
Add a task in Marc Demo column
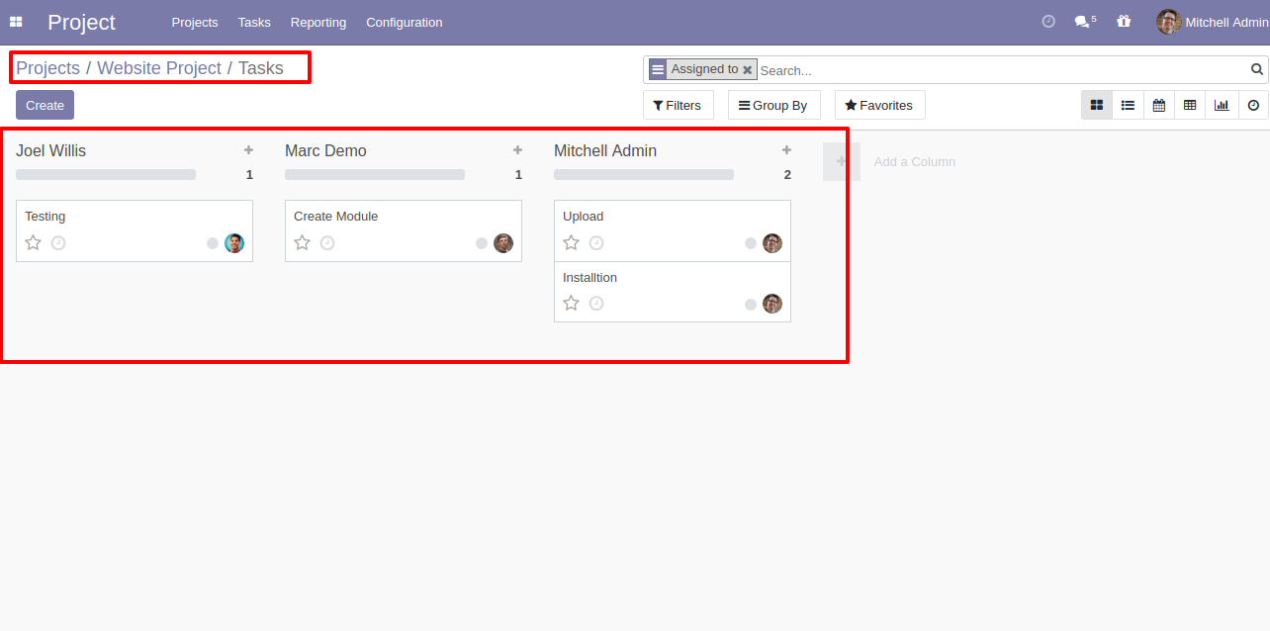517,150
